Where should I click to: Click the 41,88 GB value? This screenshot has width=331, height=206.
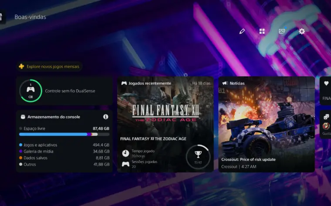[x=101, y=164]
